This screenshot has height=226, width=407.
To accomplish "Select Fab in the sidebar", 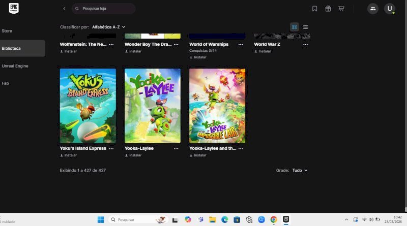I will pyautogui.click(x=5, y=83).
